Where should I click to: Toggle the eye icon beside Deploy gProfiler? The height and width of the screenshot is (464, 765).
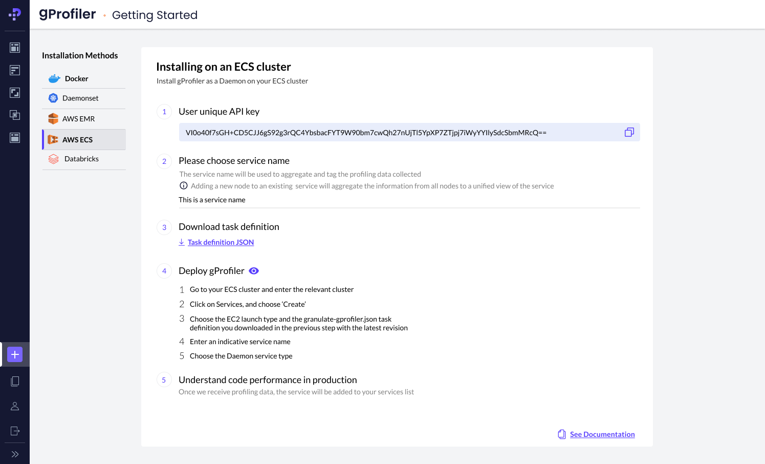tap(254, 271)
